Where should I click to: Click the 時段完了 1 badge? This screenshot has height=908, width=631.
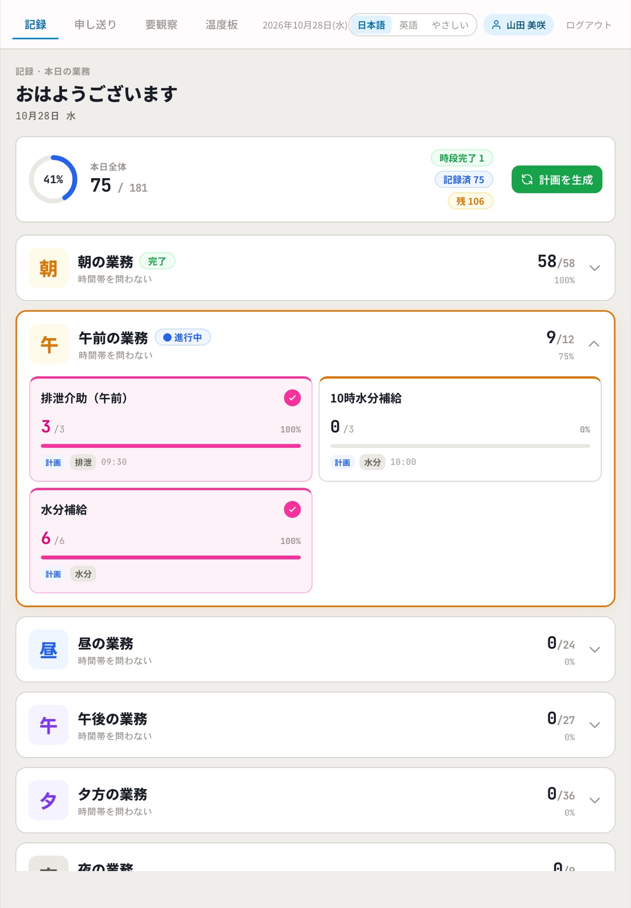(462, 158)
